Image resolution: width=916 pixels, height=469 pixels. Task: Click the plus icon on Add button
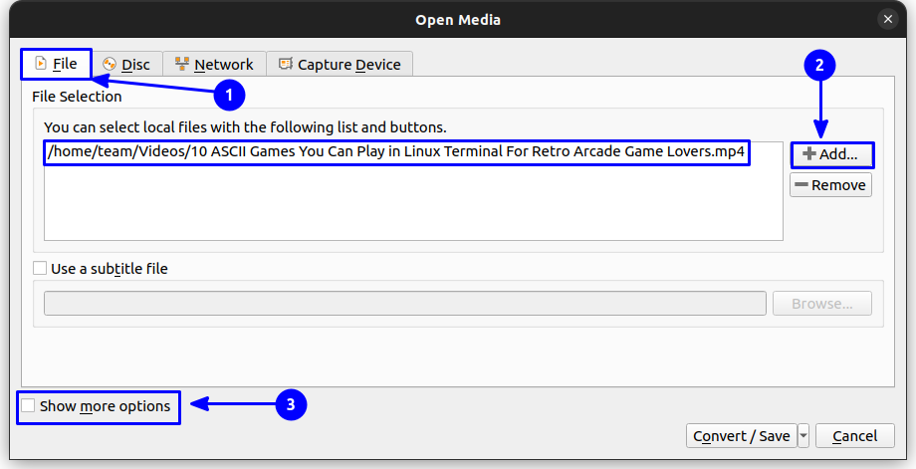(x=808, y=154)
